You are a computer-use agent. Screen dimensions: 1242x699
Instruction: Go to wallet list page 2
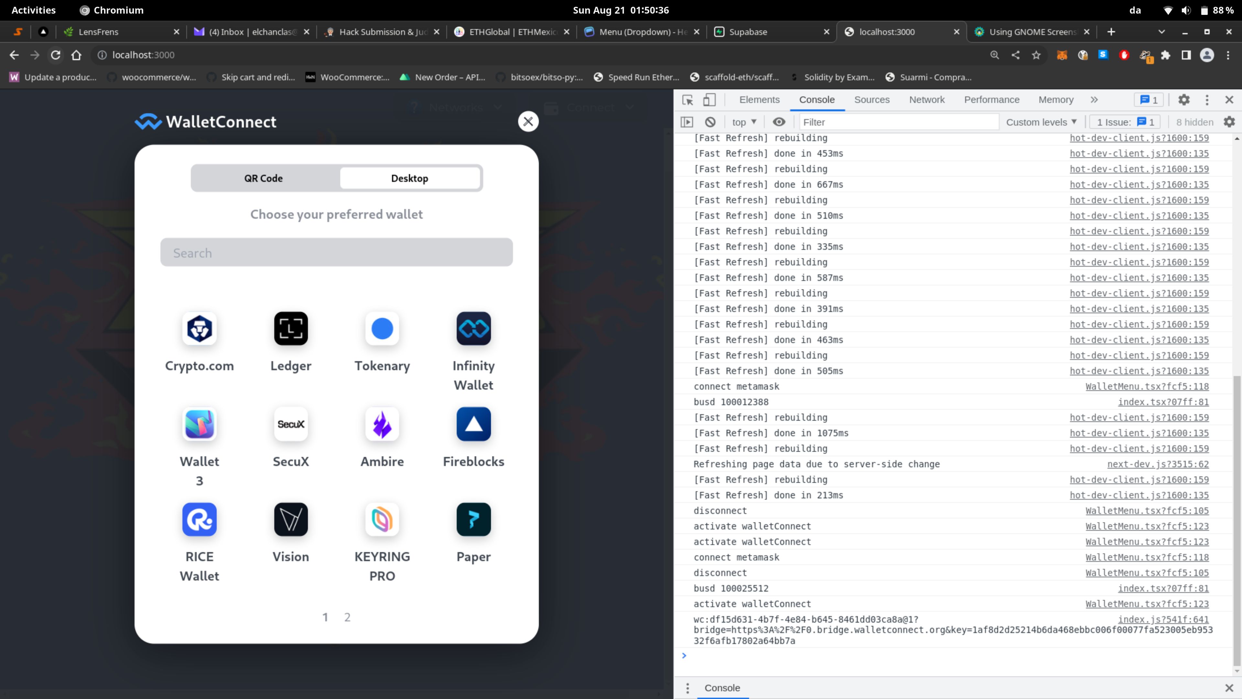click(347, 617)
